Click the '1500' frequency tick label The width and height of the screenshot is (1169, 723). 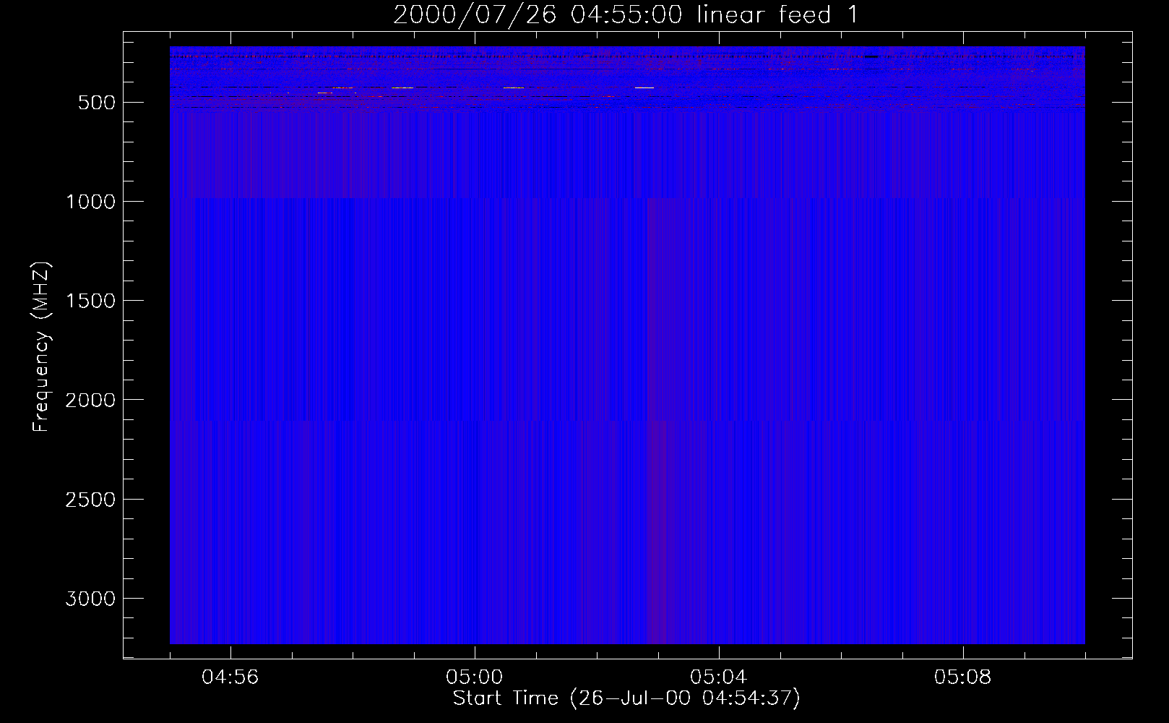(90, 301)
